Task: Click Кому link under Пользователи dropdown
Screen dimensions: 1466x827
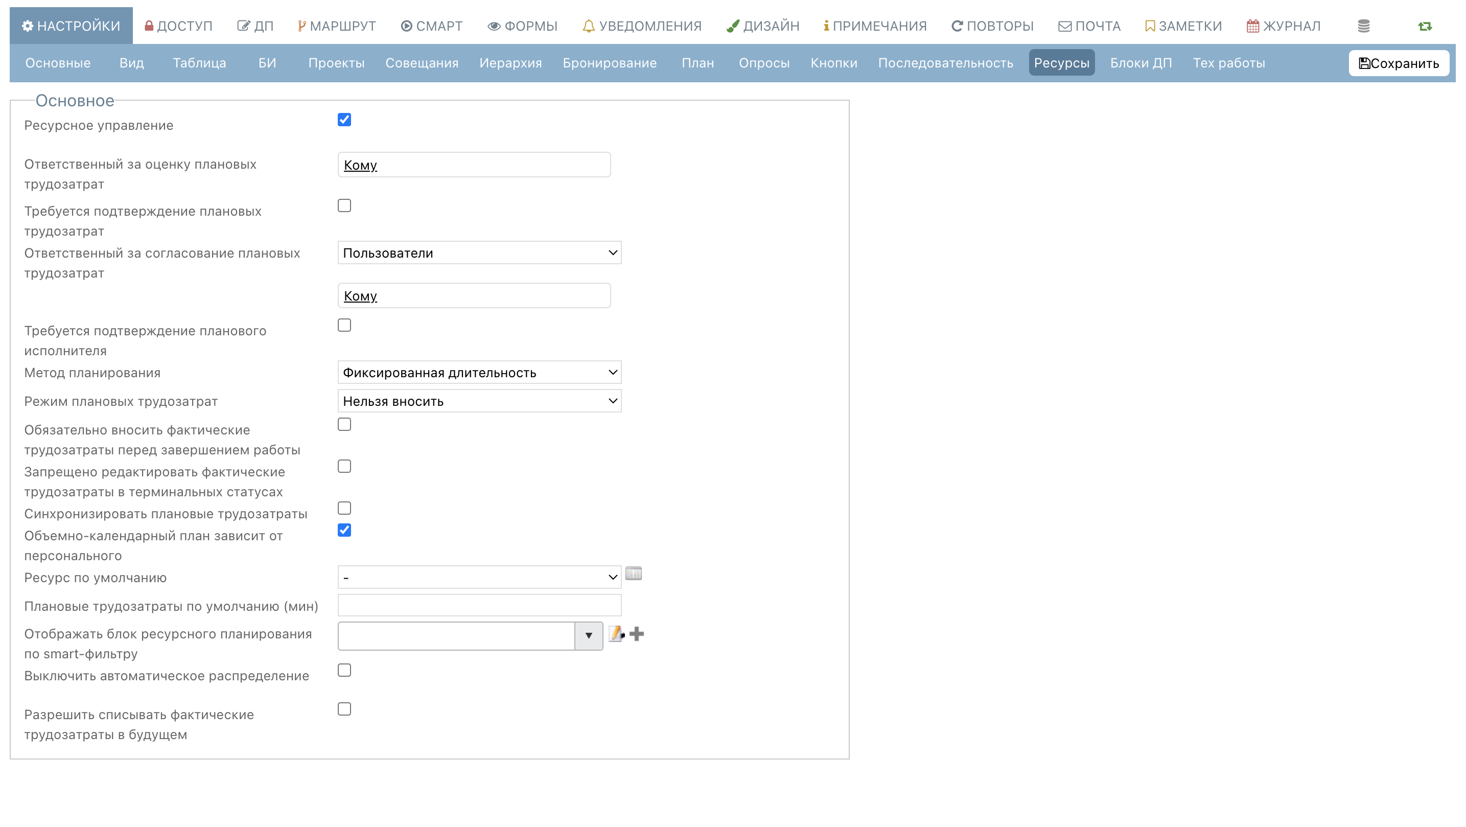Action: (x=360, y=296)
